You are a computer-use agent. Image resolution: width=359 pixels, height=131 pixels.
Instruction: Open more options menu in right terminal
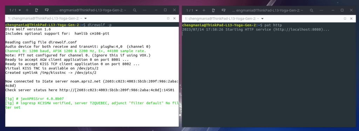[x=321, y=10]
